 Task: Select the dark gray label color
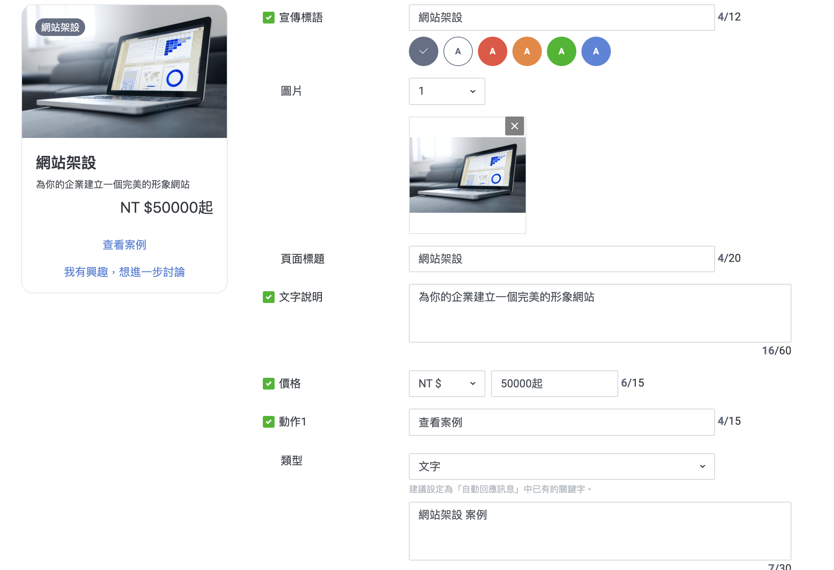424,51
